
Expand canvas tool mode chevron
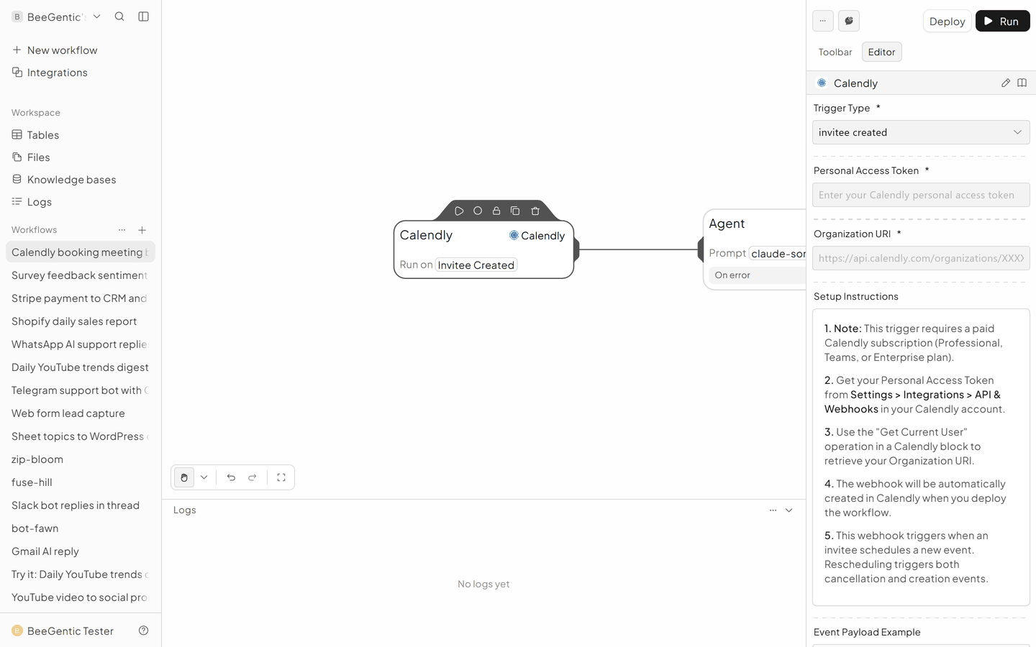[204, 477]
